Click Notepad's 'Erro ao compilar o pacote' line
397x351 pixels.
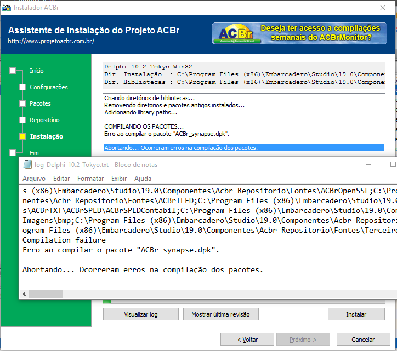click(121, 250)
